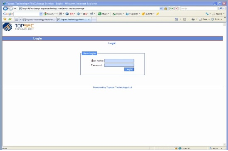Click the Favorites star icon
The image size is (228, 151).
tap(5, 19)
